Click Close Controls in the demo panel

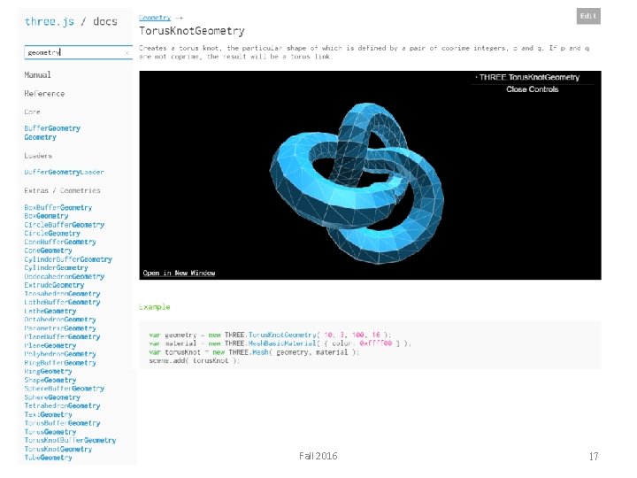pyautogui.click(x=533, y=89)
